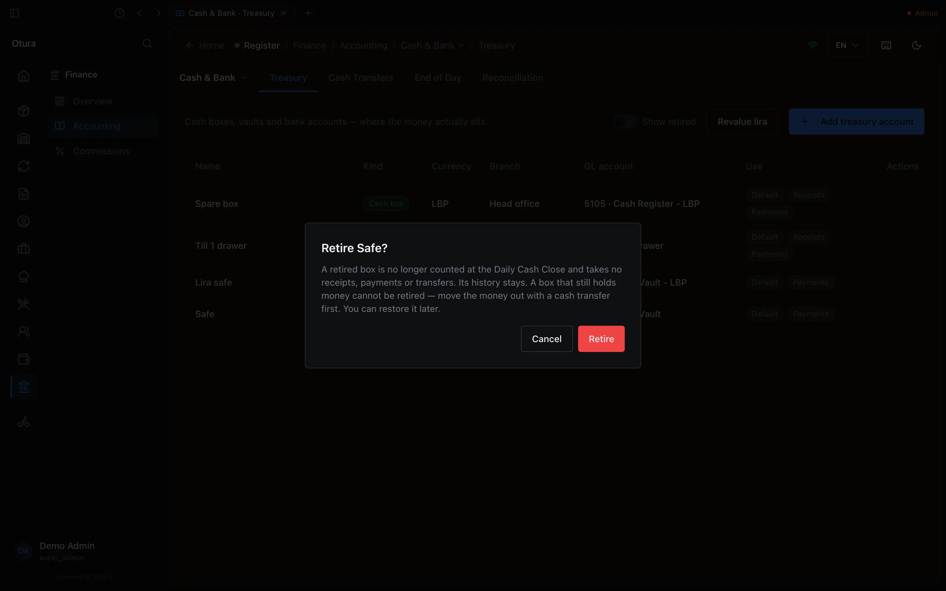Close the Cash & Bank Treasury tab
The image size is (946, 591).
pyautogui.click(x=284, y=13)
